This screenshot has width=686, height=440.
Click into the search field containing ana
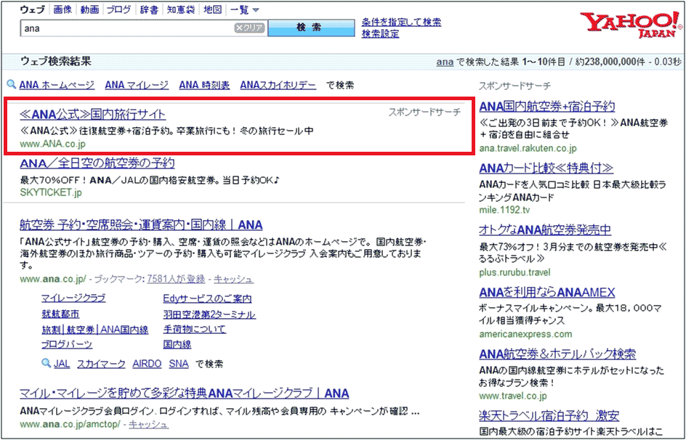click(127, 28)
